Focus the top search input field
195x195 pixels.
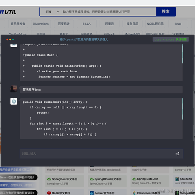(x=109, y=12)
